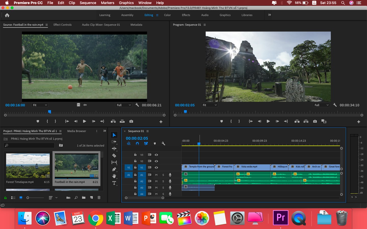Viewport: 367px width, 229px height.
Task: Select the Track Select Forward tool
Action: (x=114, y=142)
